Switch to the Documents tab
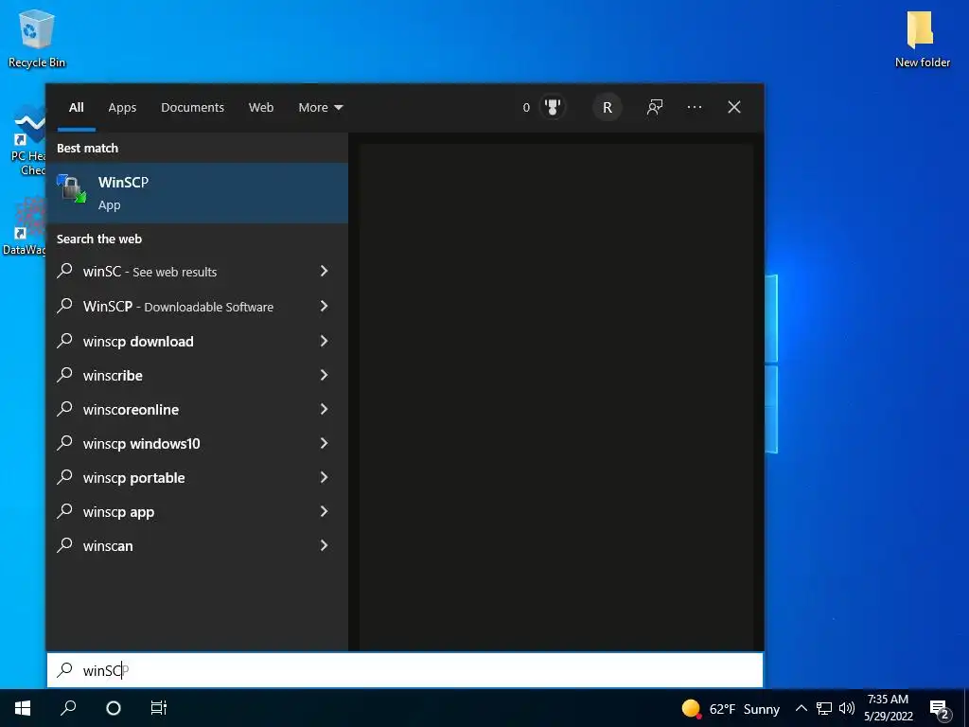This screenshot has height=727, width=969. point(192,108)
